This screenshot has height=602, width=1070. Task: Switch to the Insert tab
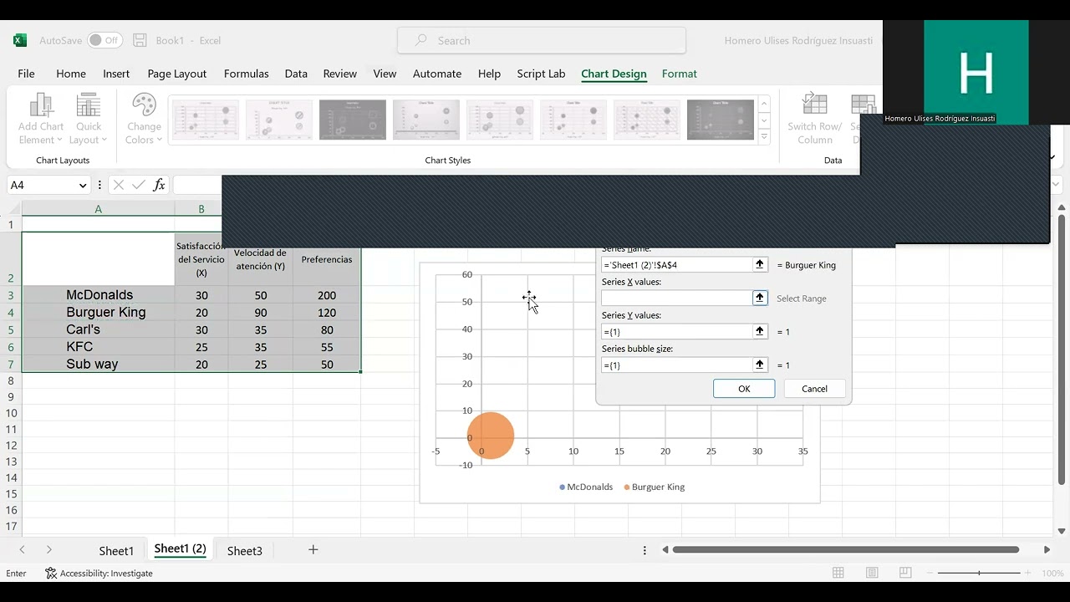[x=116, y=74]
